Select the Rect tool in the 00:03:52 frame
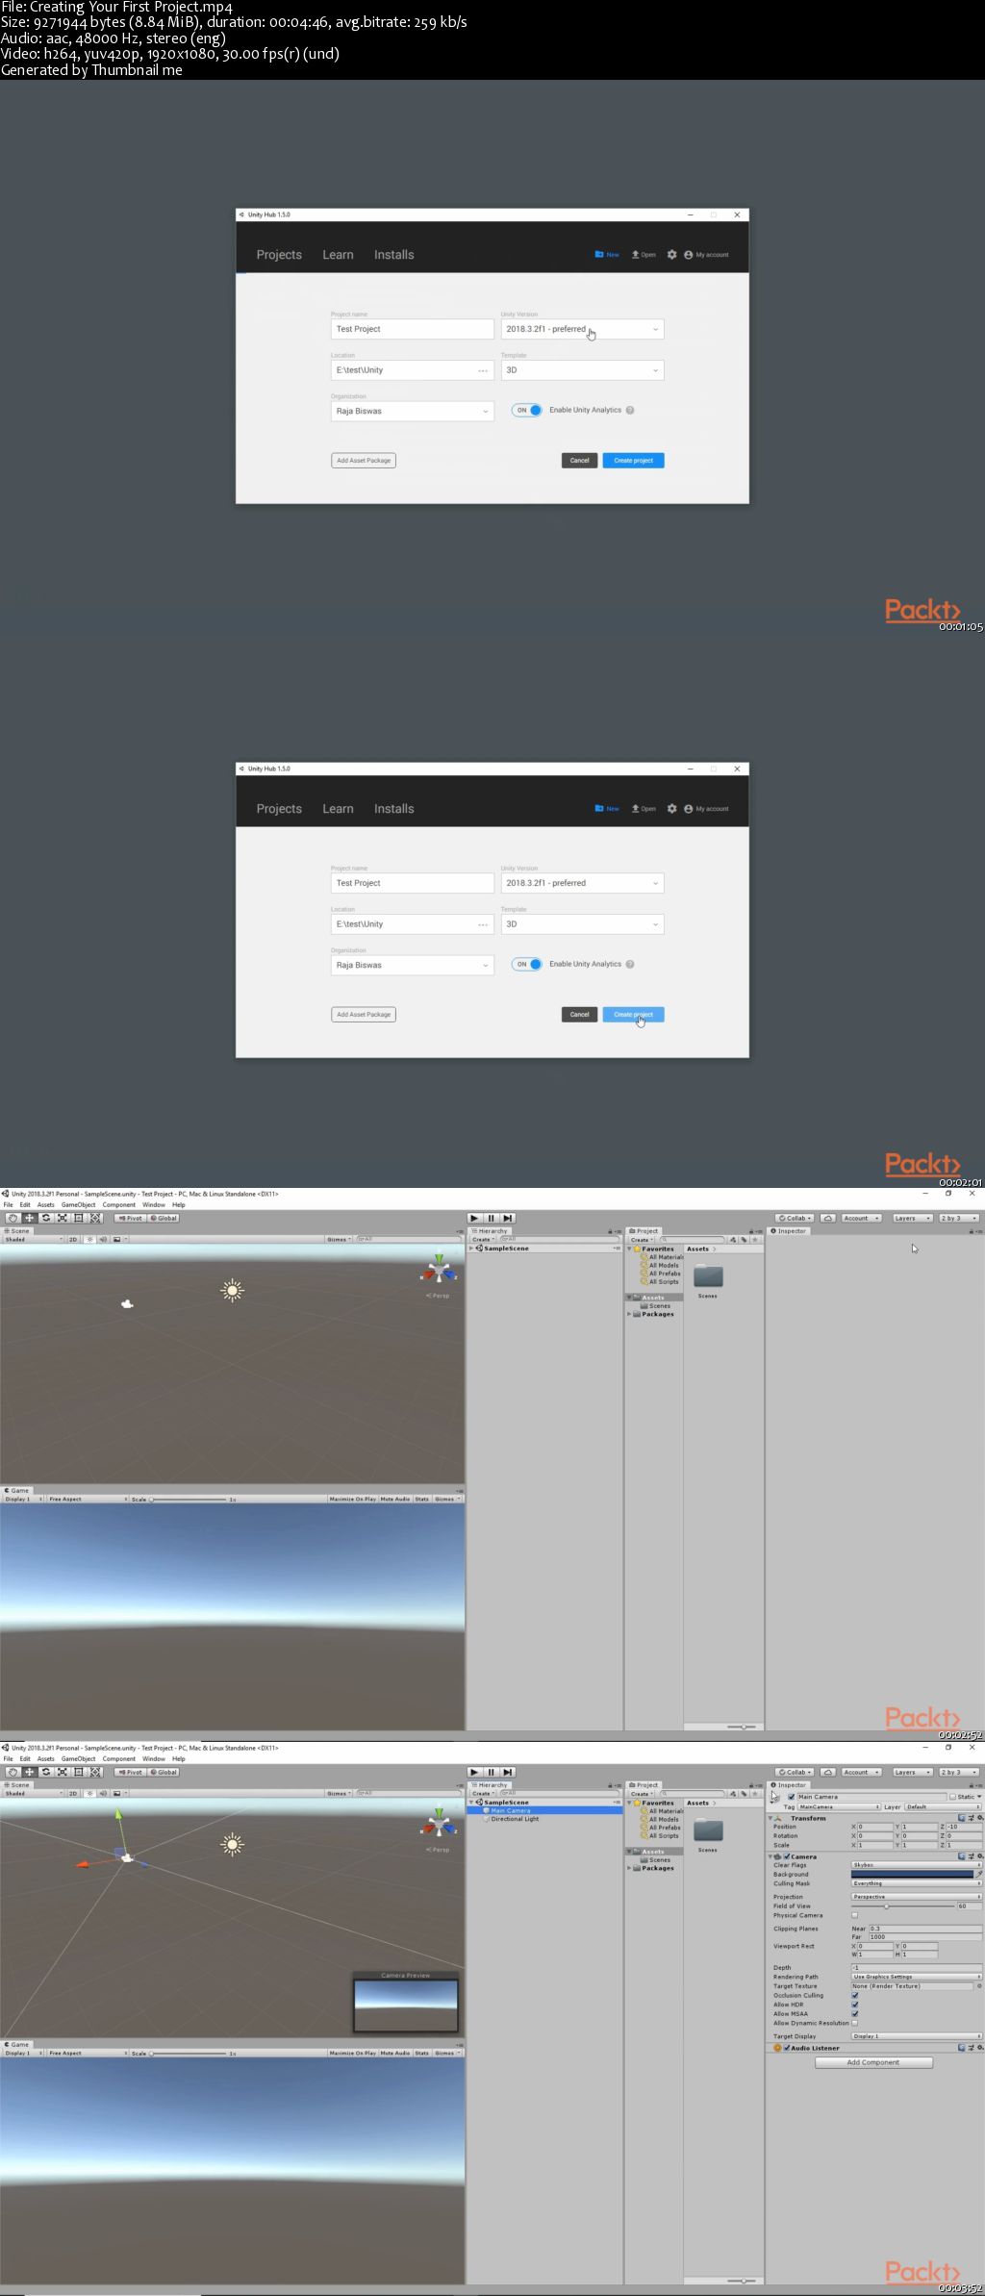The height and width of the screenshot is (2296, 985). (x=78, y=1772)
